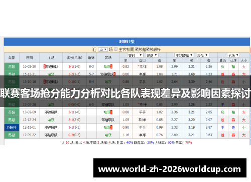Select the date cell 13-02-09
This screenshot has width=251, height=182.
pyautogui.click(x=30, y=112)
